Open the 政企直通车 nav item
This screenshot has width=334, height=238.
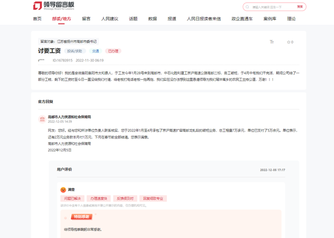click(x=242, y=19)
